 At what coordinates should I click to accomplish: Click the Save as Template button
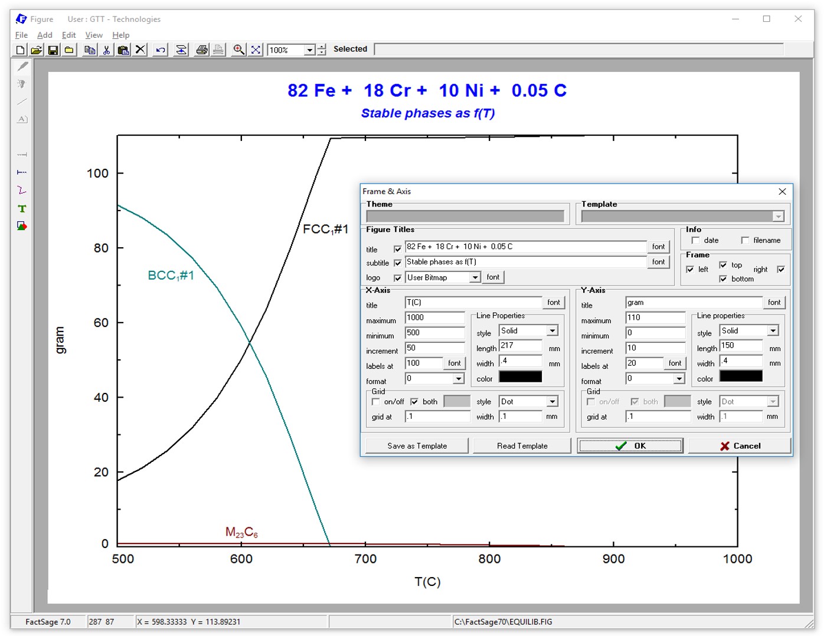click(417, 446)
